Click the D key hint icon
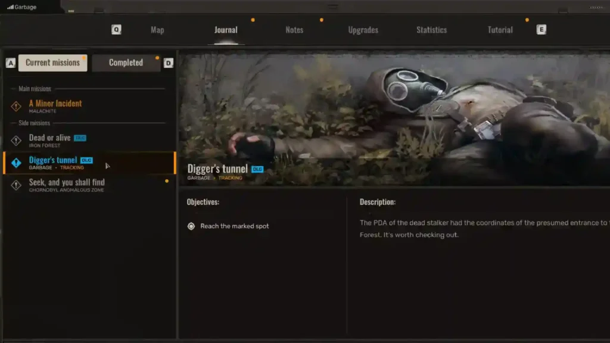The width and height of the screenshot is (610, 343). [168, 63]
